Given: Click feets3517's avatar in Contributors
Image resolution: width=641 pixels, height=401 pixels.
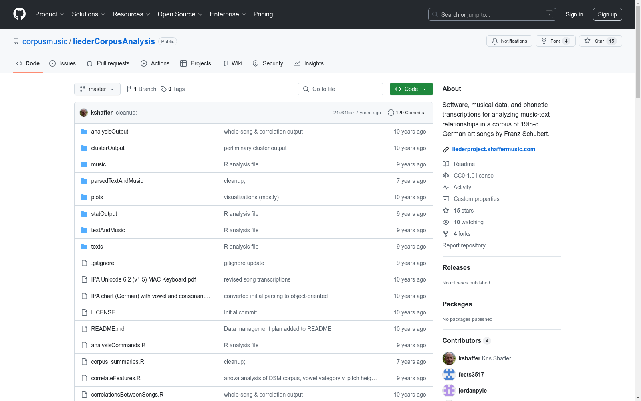Looking at the screenshot, I should click(449, 375).
